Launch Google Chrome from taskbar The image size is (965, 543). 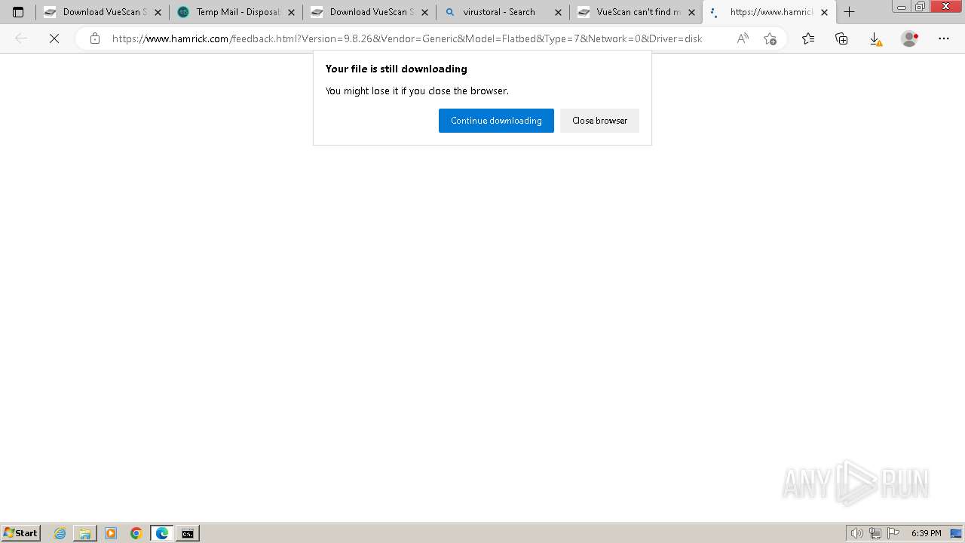[x=136, y=533]
